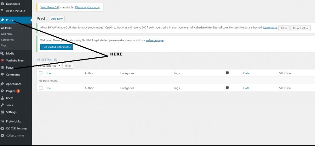
Task: Click the Pretty Links icon
Action: pyautogui.click(x=3, y=121)
